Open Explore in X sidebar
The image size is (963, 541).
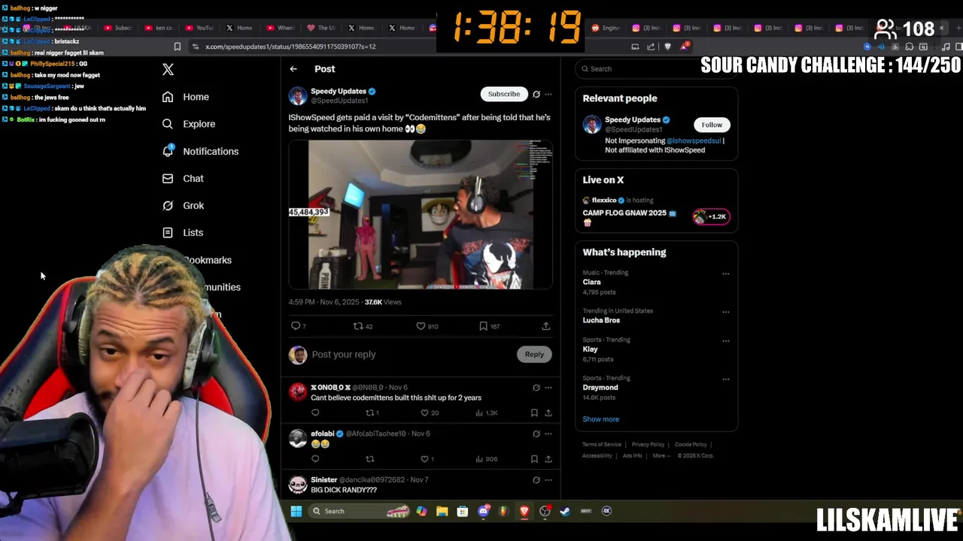(x=189, y=124)
